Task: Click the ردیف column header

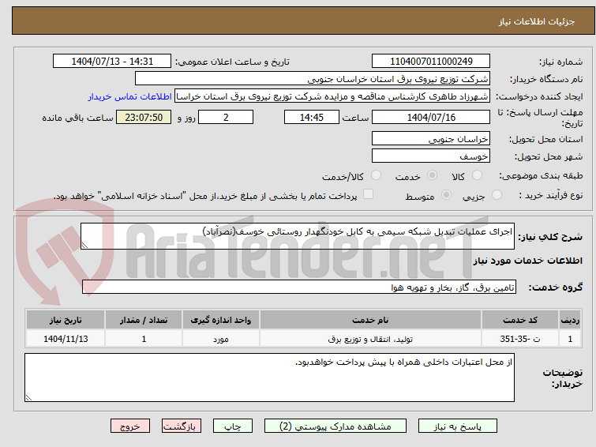Action: tap(570, 320)
